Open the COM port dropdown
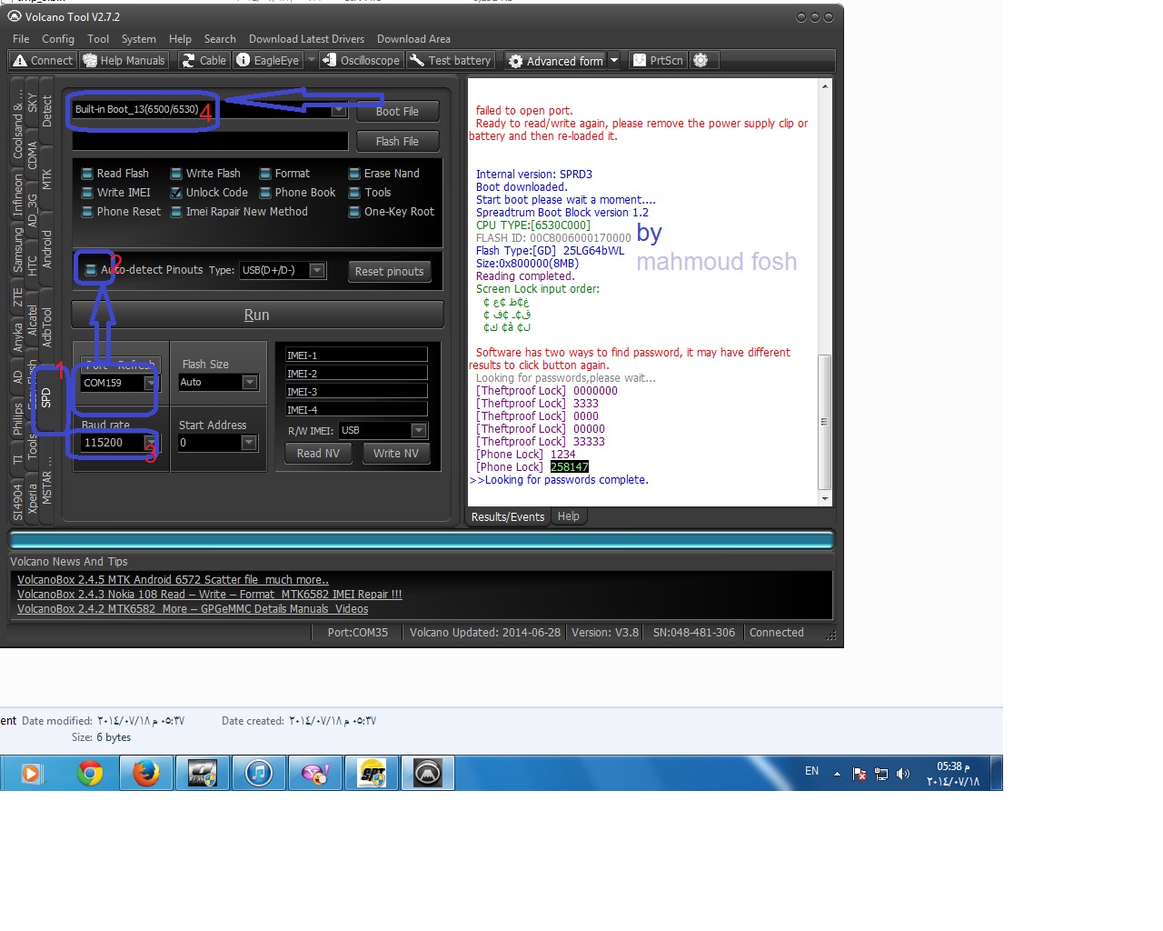This screenshot has width=1163, height=931. (x=150, y=383)
